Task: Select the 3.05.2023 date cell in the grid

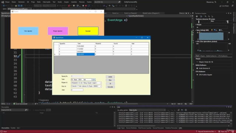Action: coord(86,52)
